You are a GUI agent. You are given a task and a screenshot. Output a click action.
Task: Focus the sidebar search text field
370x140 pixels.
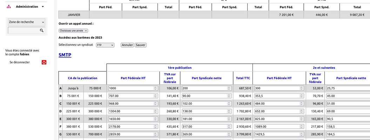point(23,30)
